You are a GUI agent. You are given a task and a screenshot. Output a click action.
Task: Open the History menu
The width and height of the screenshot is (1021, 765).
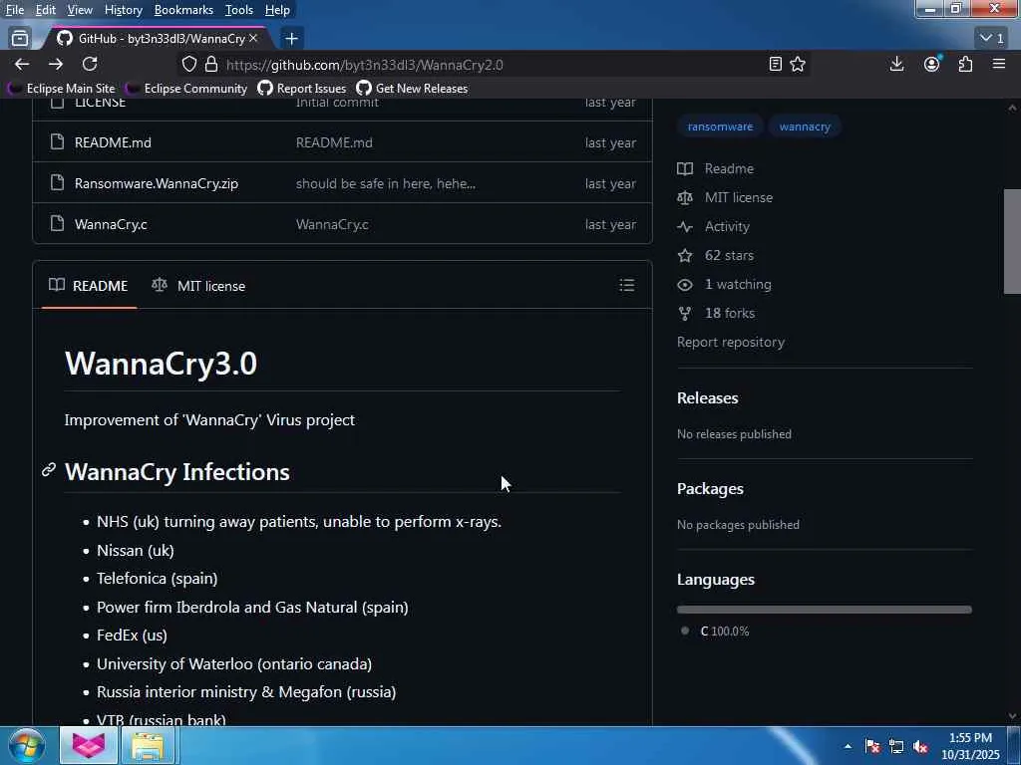(x=123, y=10)
